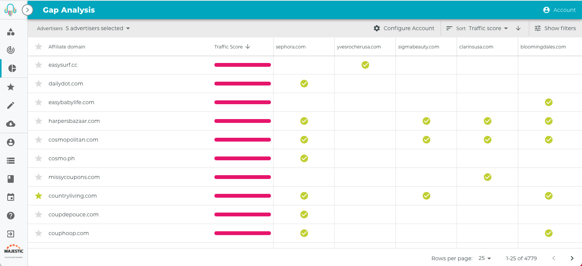The height and width of the screenshot is (266, 582).
Task: Mark easysurf.cc as favorite with star
Action: point(39,65)
